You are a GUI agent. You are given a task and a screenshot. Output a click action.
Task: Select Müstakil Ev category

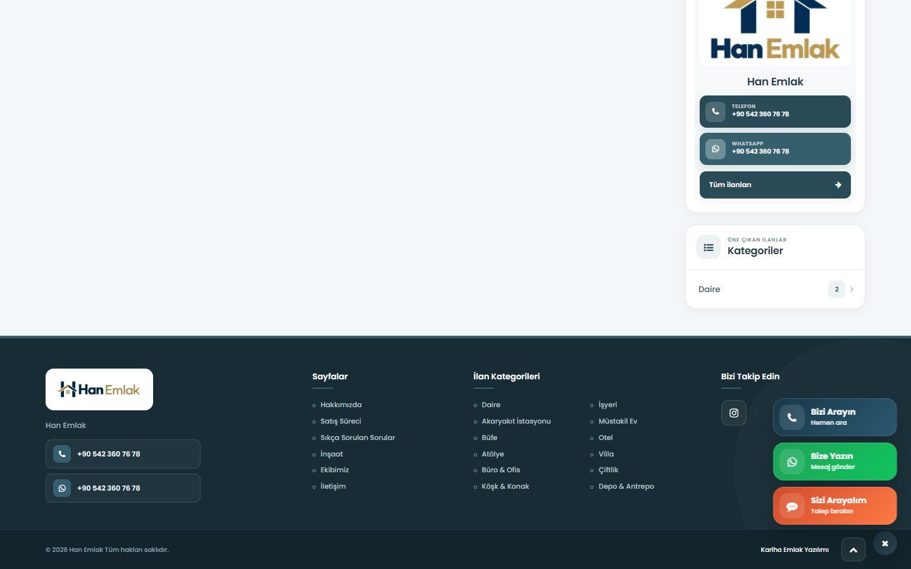618,421
